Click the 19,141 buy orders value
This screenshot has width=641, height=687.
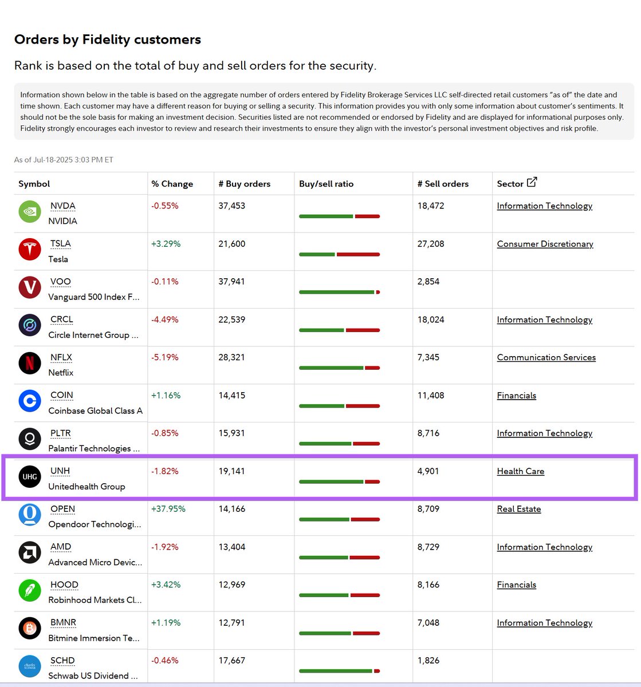pos(231,471)
